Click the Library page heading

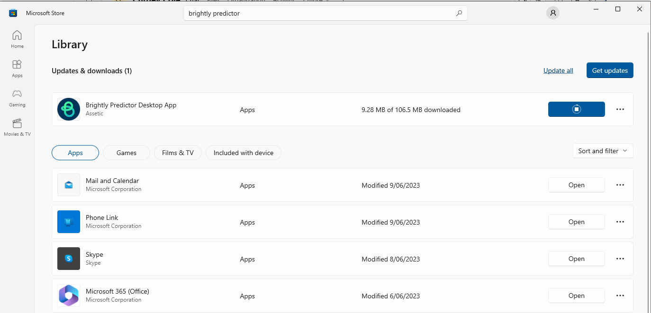(x=70, y=44)
